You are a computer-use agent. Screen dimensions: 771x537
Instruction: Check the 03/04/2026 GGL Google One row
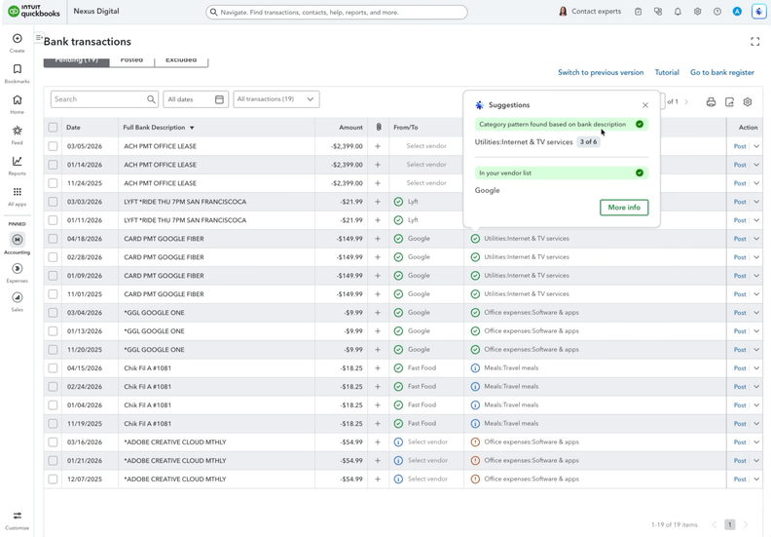[x=53, y=313]
